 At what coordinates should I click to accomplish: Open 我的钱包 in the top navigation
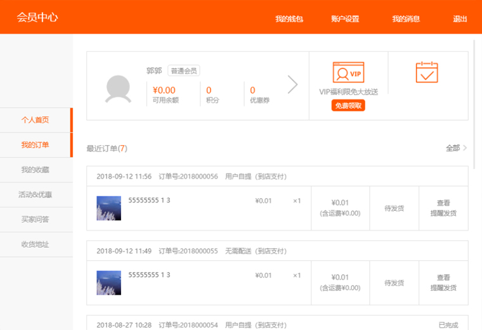(x=289, y=19)
